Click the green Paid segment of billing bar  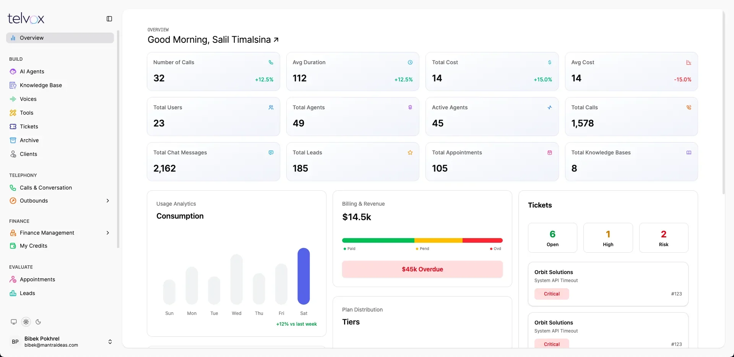point(378,240)
